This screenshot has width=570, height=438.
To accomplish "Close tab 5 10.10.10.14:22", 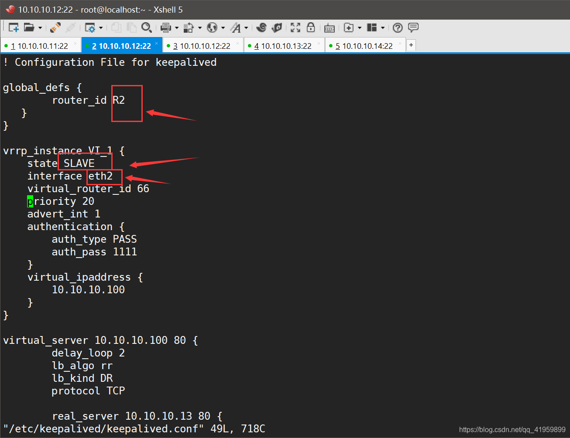I will coord(400,43).
